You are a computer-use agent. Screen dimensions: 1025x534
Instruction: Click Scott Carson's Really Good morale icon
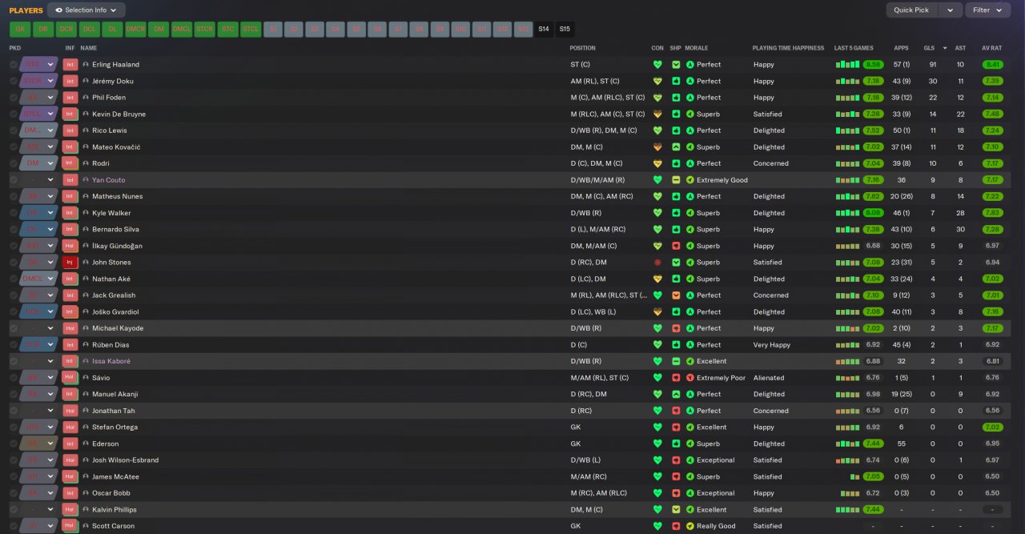[690, 526]
